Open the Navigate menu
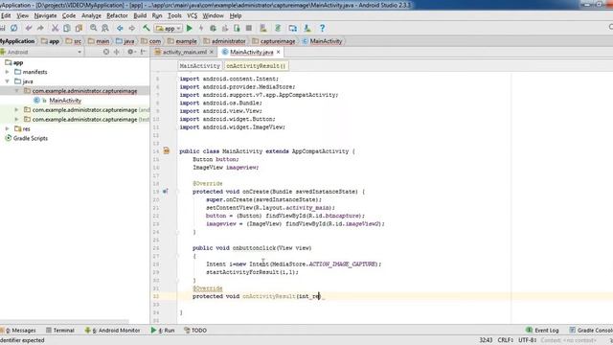Viewport: 613px width, 345px height. (x=45, y=15)
